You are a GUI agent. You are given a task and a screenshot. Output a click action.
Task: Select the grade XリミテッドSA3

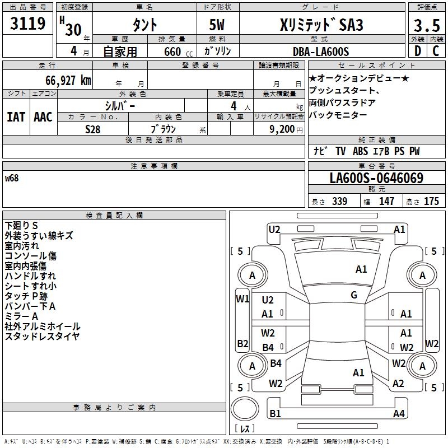click(321, 25)
